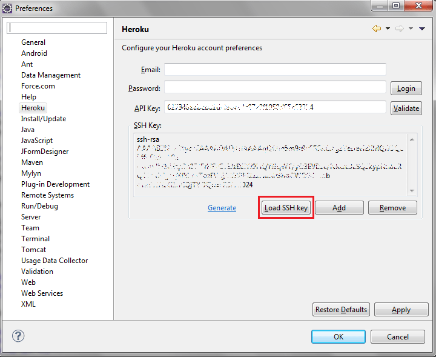Maximize the Preferences window
The height and width of the screenshot is (357, 436).
[x=396, y=5]
